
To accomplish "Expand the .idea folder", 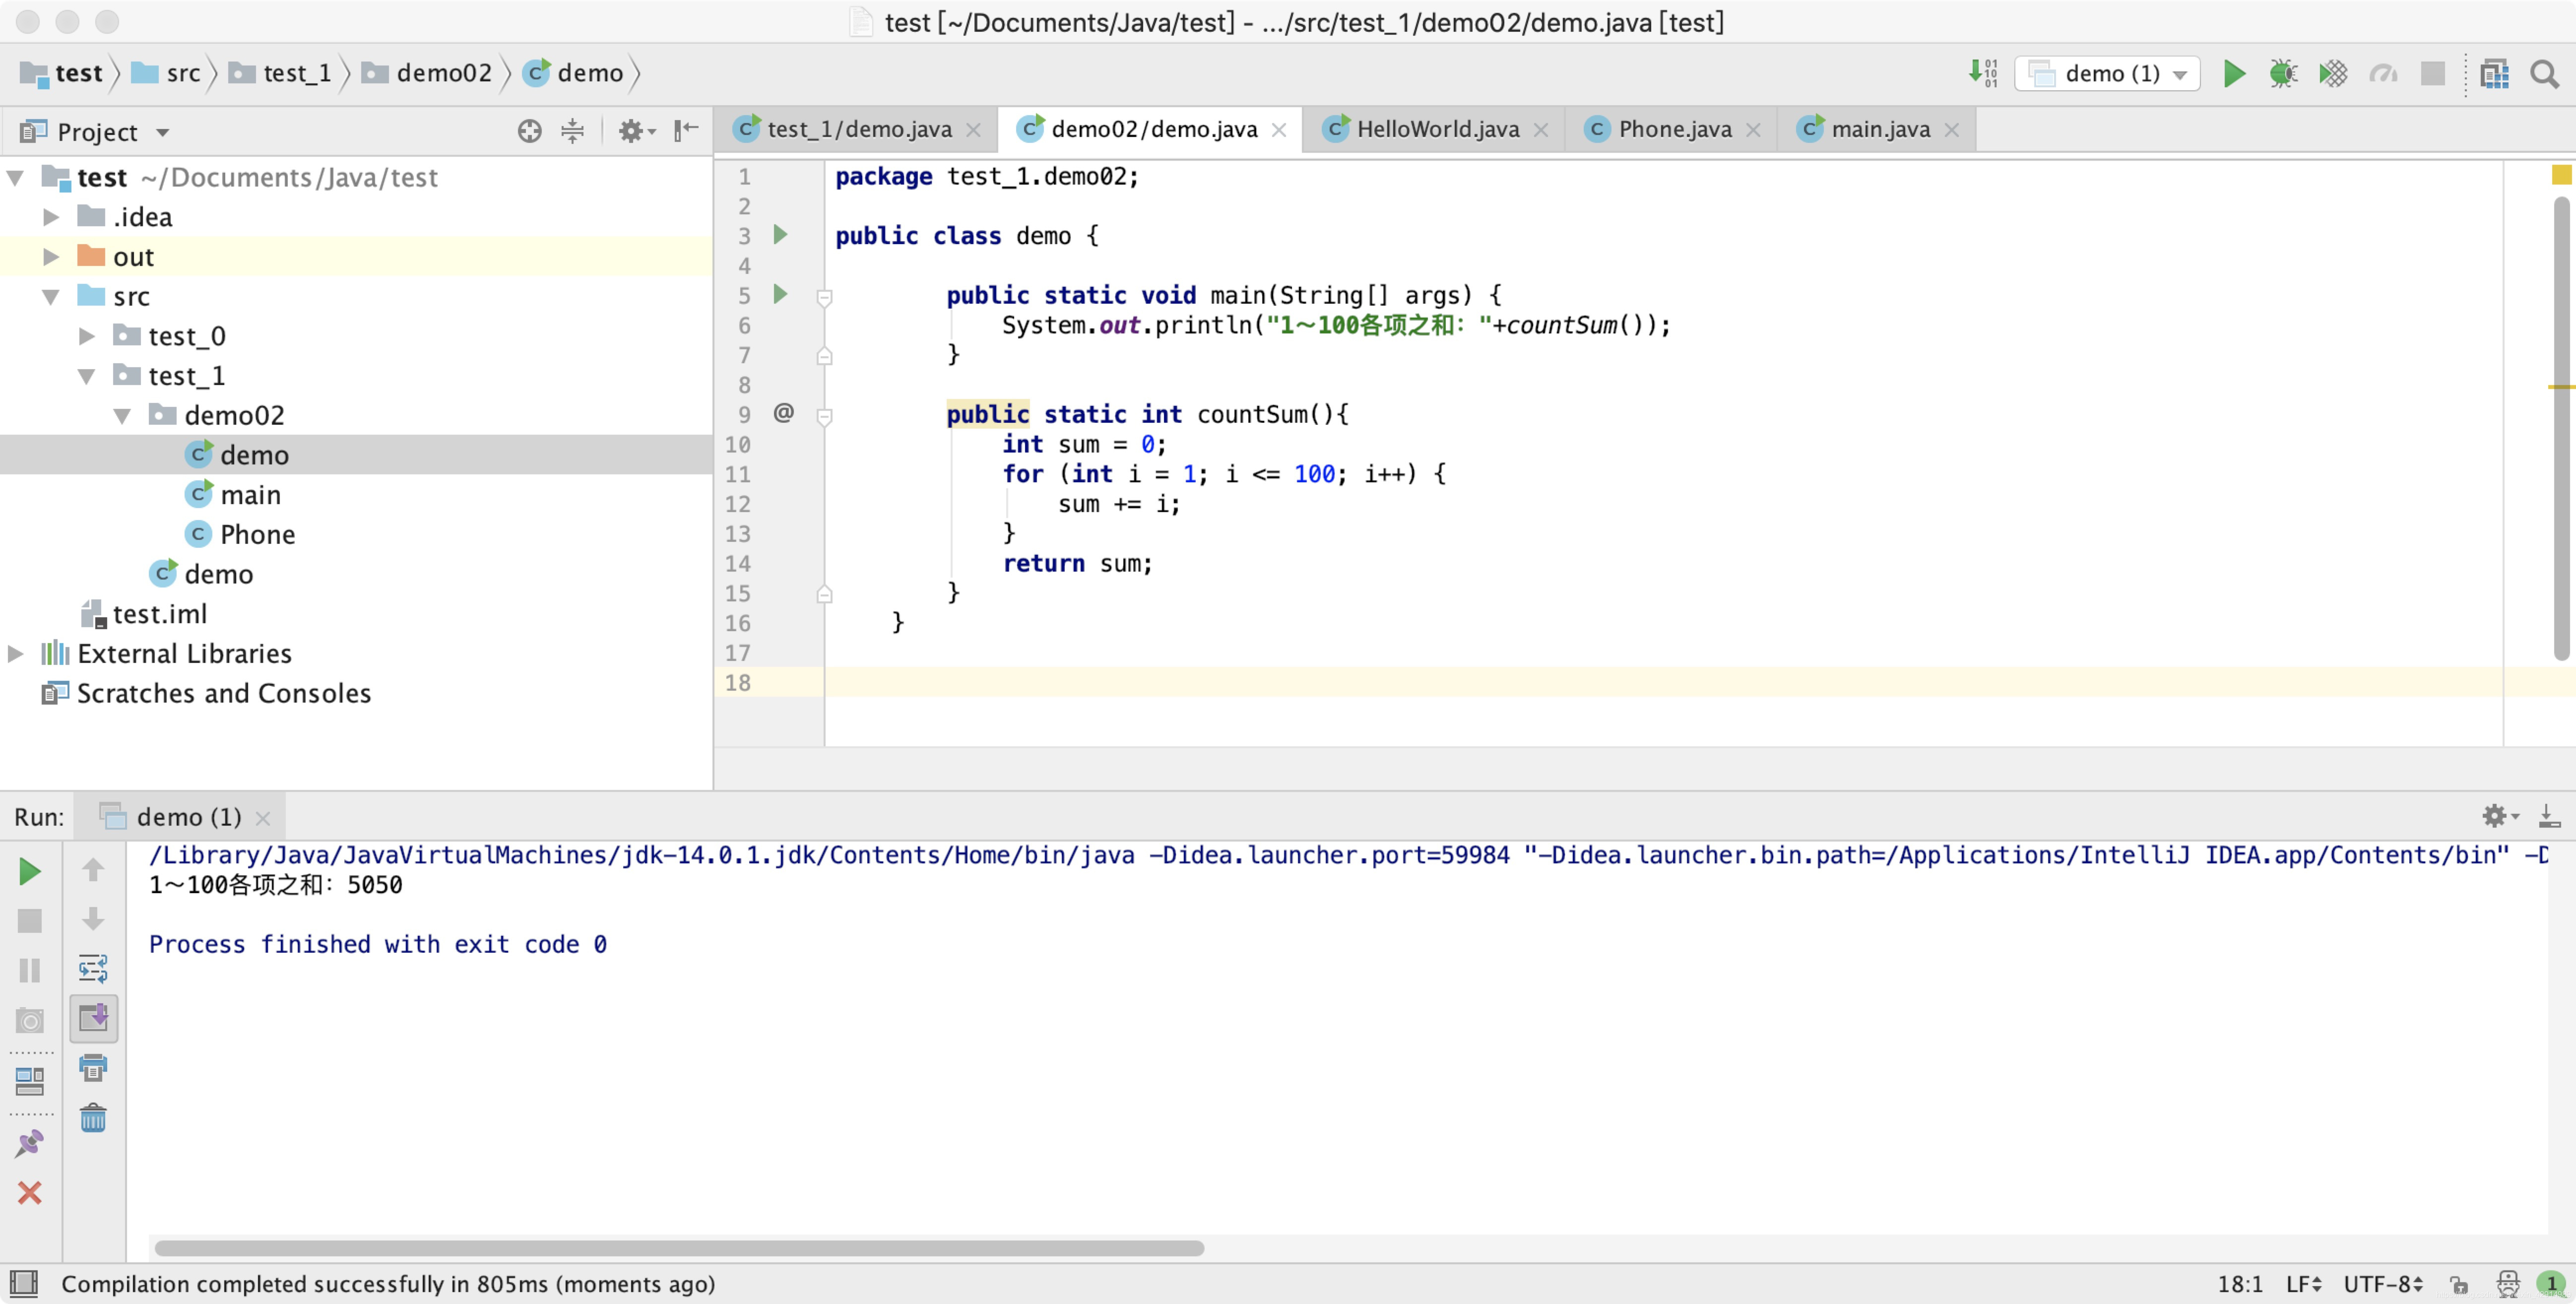I will (51, 217).
